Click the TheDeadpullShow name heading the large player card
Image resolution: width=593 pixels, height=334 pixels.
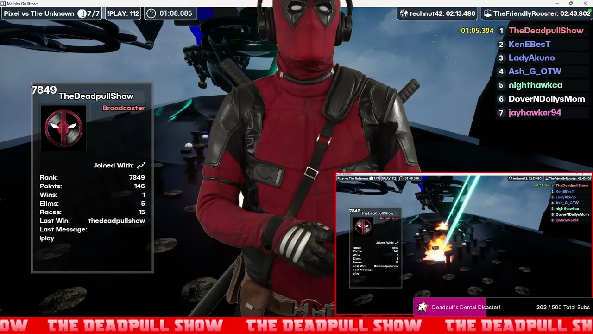click(x=96, y=96)
